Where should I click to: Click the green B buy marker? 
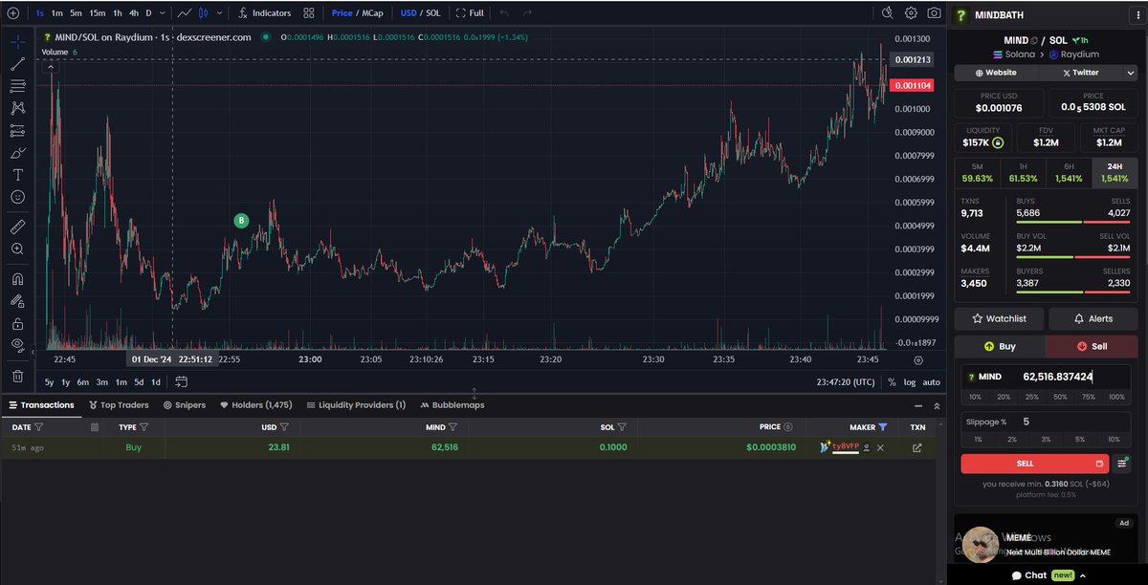pos(241,221)
